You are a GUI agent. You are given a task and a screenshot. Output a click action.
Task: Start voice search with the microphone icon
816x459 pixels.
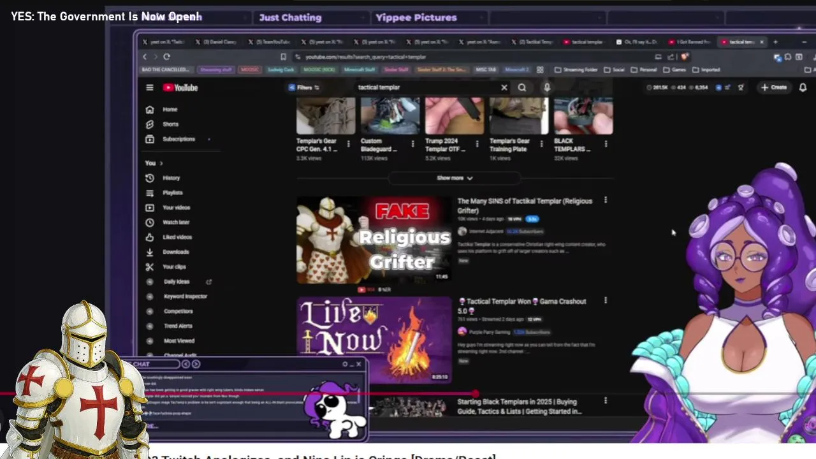(547, 87)
